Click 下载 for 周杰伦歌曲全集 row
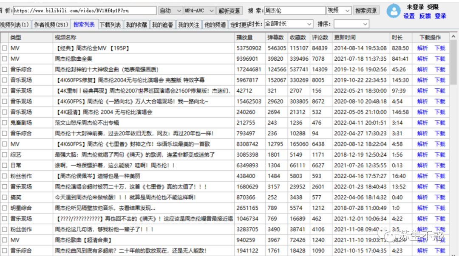Image resolution: width=459 pixels, height=256 pixels. pyautogui.click(x=440, y=59)
